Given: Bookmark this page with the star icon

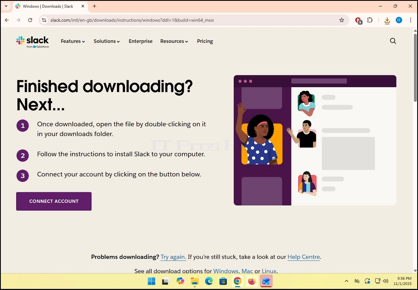Looking at the screenshot, I should (342, 20).
